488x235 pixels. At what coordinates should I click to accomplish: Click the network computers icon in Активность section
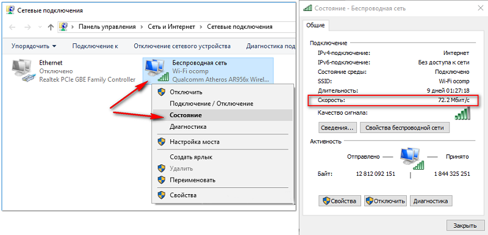tap(412, 159)
